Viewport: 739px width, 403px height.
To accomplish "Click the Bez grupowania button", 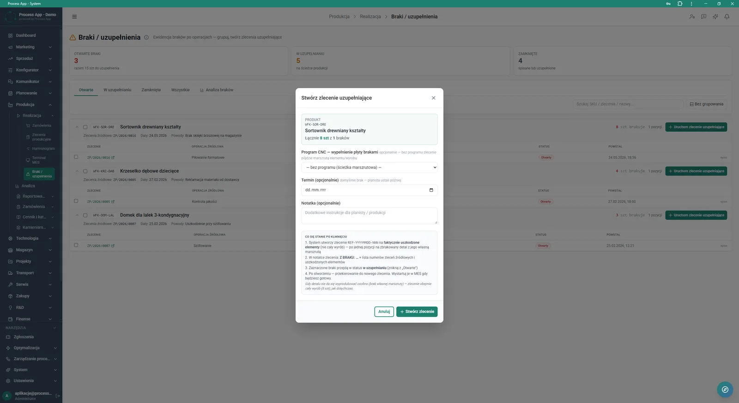I will pos(706,104).
